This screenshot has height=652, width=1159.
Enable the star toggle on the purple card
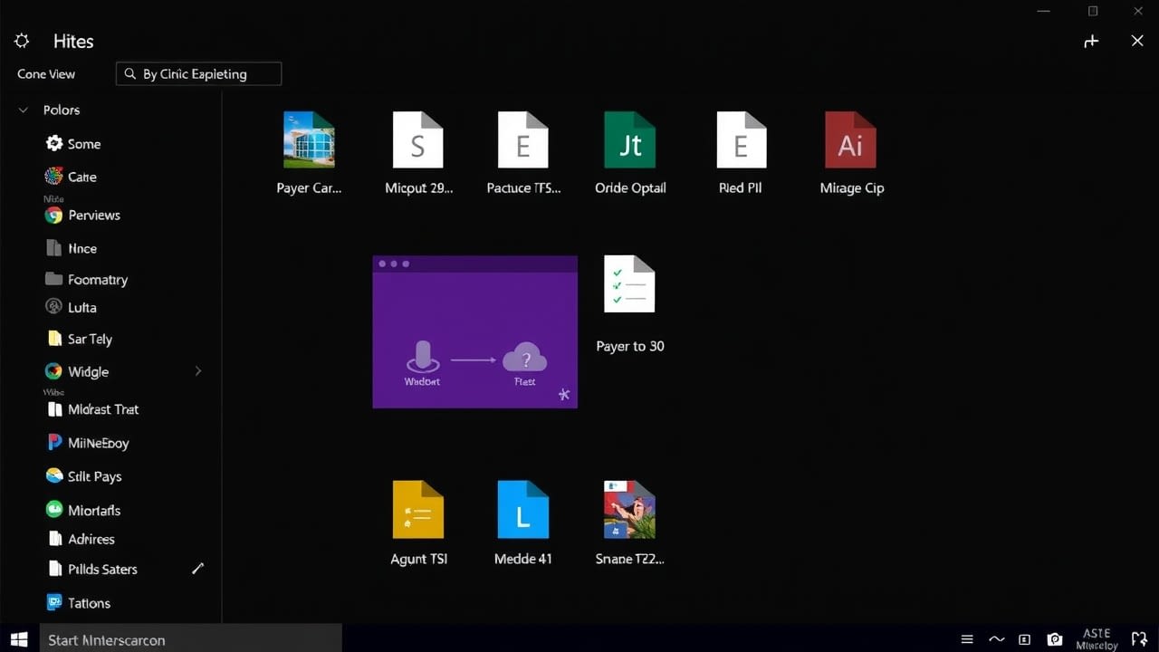coord(563,394)
